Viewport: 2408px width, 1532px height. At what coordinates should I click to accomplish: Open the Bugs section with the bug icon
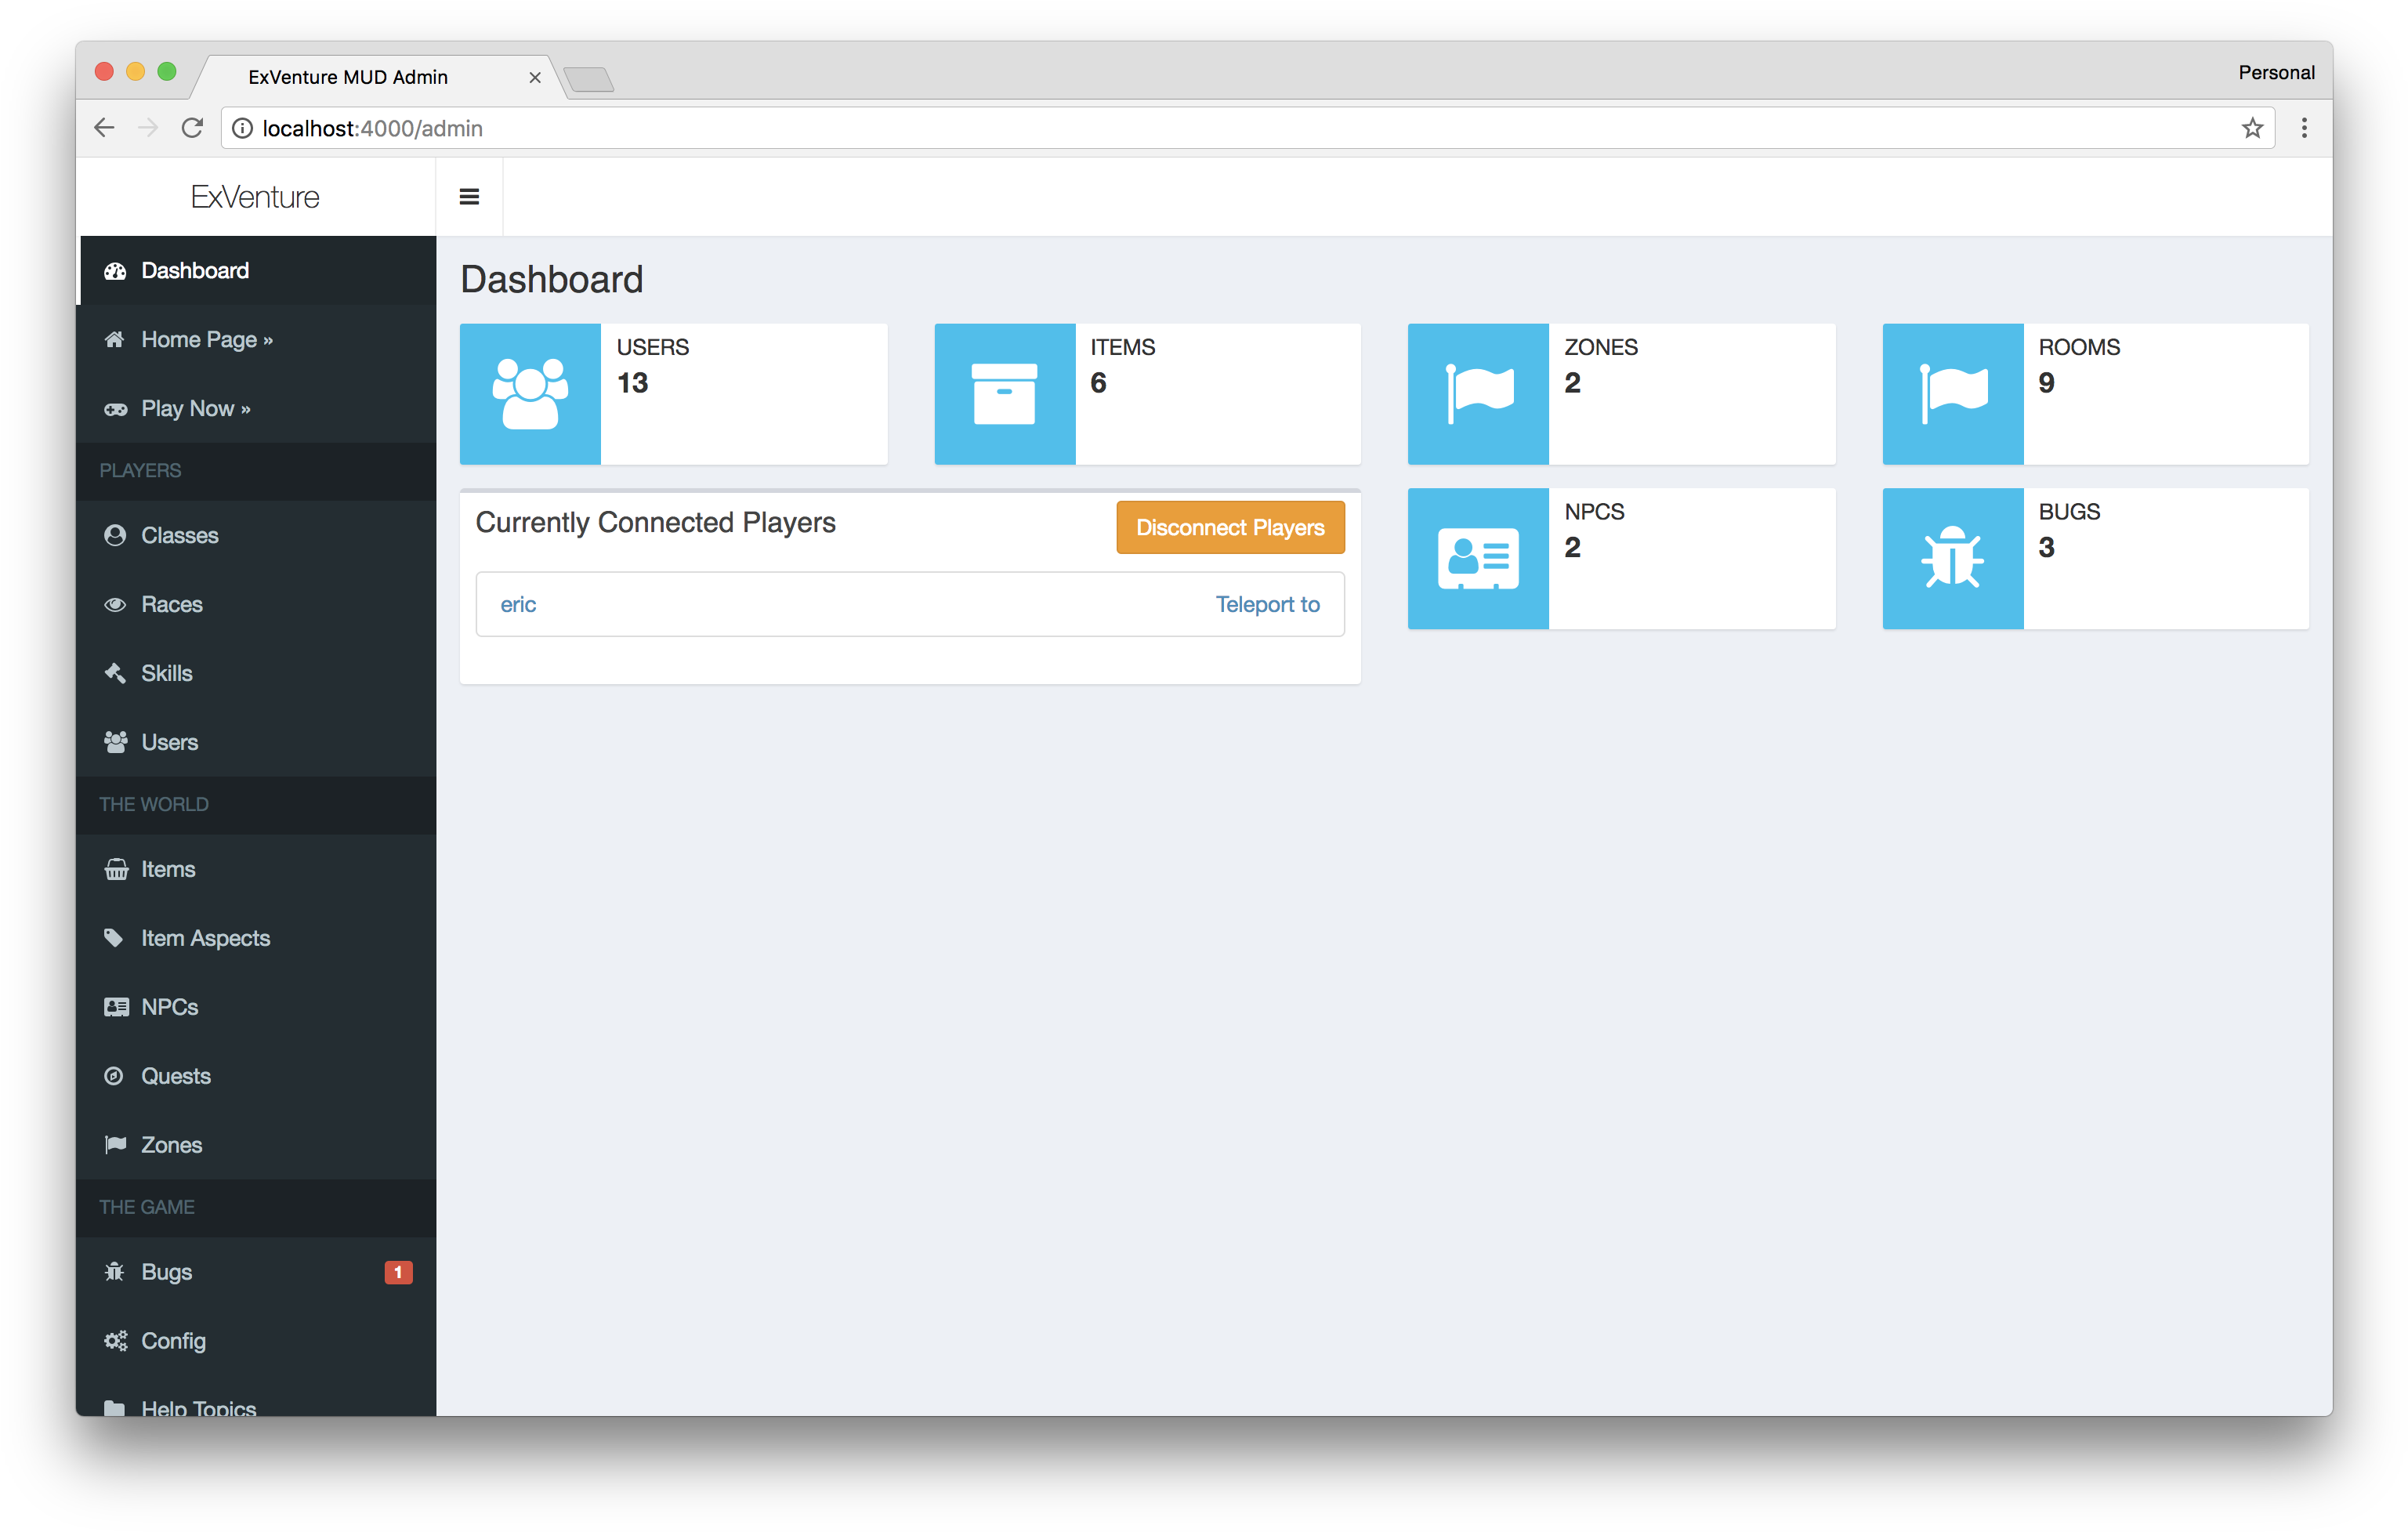point(115,1272)
